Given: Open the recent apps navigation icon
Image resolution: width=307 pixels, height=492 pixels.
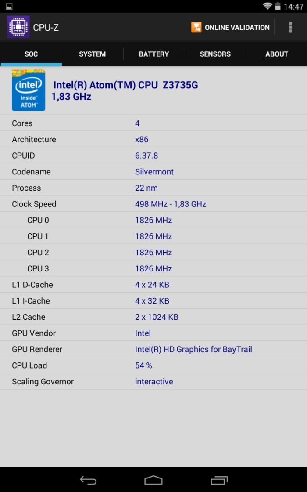Looking at the screenshot, I should [219, 480].
